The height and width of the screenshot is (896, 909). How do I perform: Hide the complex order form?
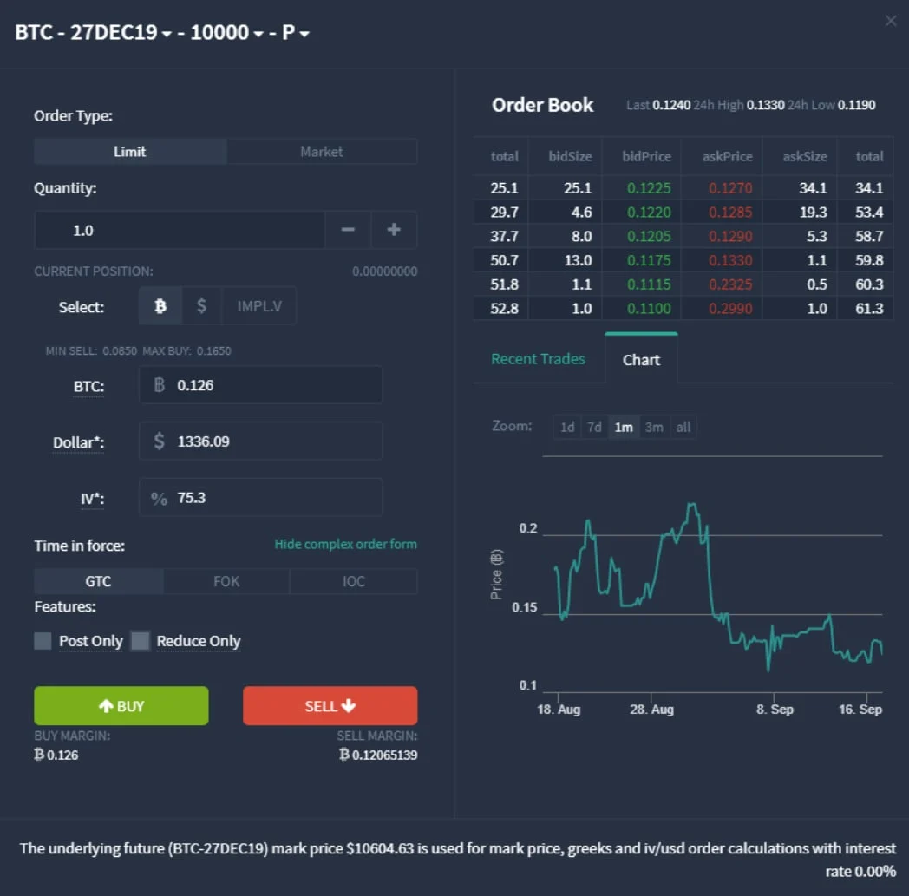pos(345,544)
